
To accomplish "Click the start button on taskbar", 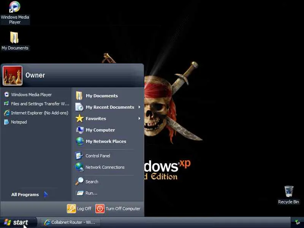I will pos(18,222).
